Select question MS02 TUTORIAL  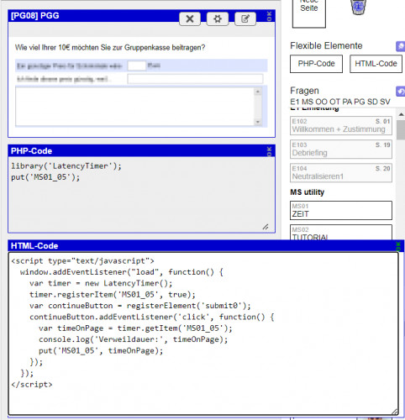pyautogui.click(x=341, y=233)
